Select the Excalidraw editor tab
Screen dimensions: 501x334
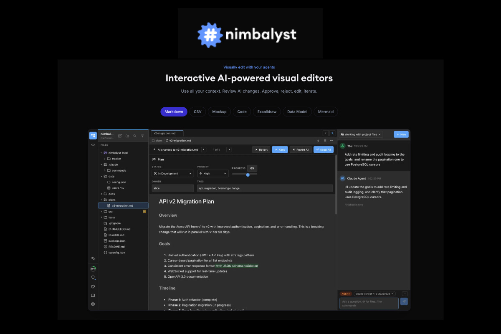[267, 112]
